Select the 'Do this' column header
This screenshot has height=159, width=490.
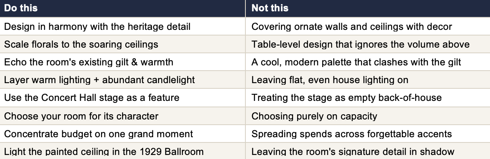[122, 8]
